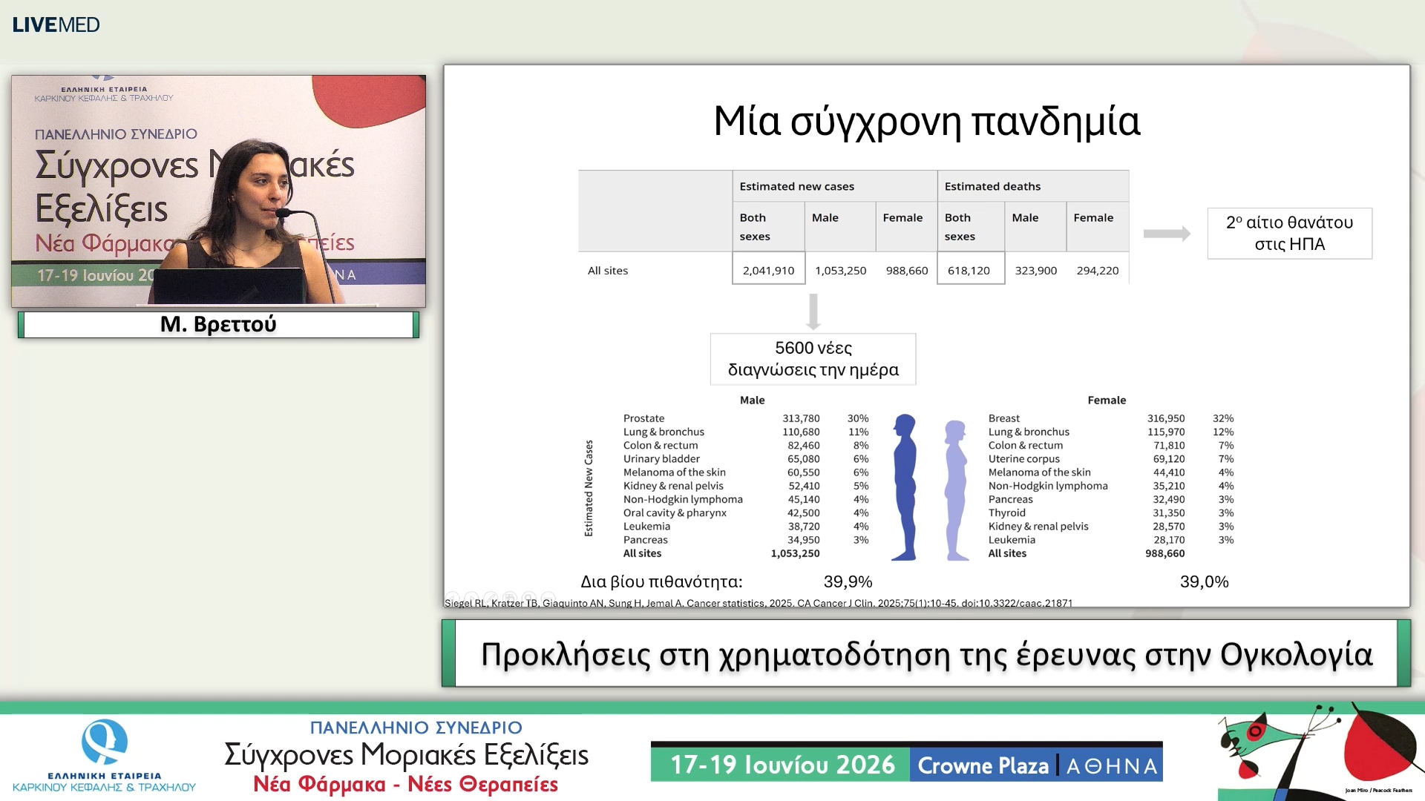
Task: Click the LIVEMED logo
Action: tap(56, 24)
